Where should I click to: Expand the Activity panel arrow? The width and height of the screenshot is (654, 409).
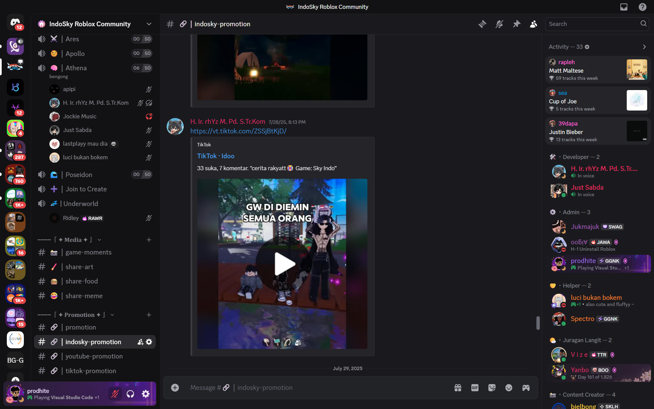[x=644, y=47]
